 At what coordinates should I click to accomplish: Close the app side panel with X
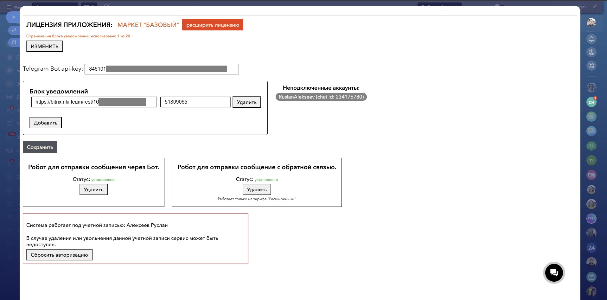click(x=13, y=17)
